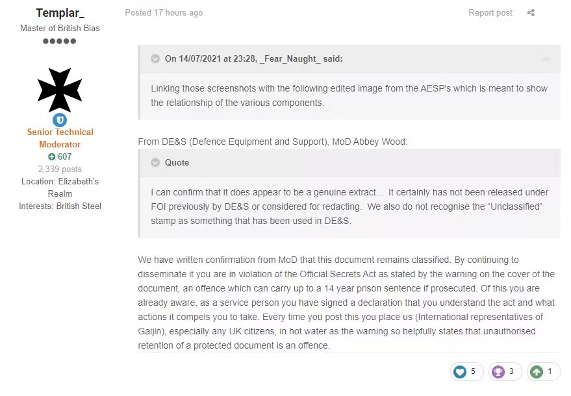This screenshot has height=396, width=571.
Task: Toggle the green upvote reaction
Action: (536, 371)
